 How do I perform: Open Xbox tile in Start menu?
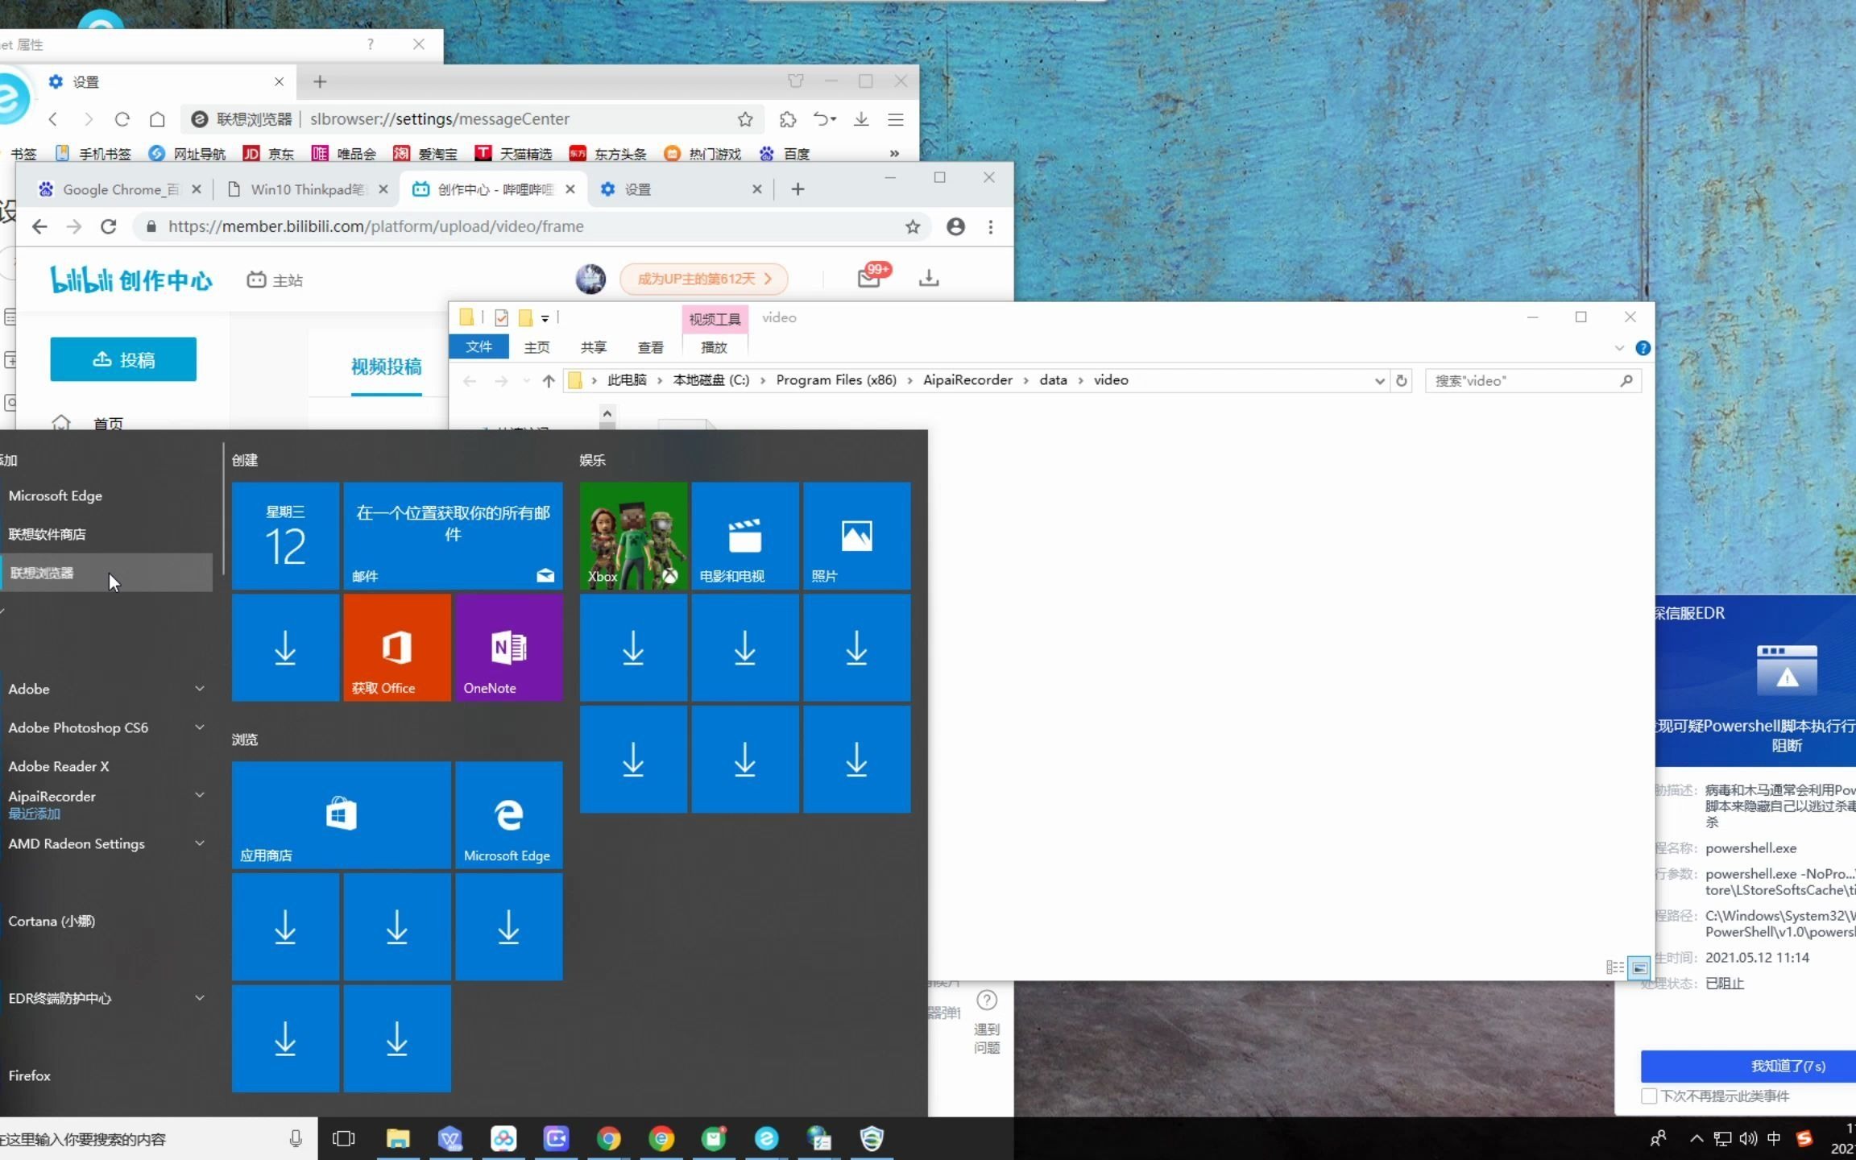click(x=633, y=535)
